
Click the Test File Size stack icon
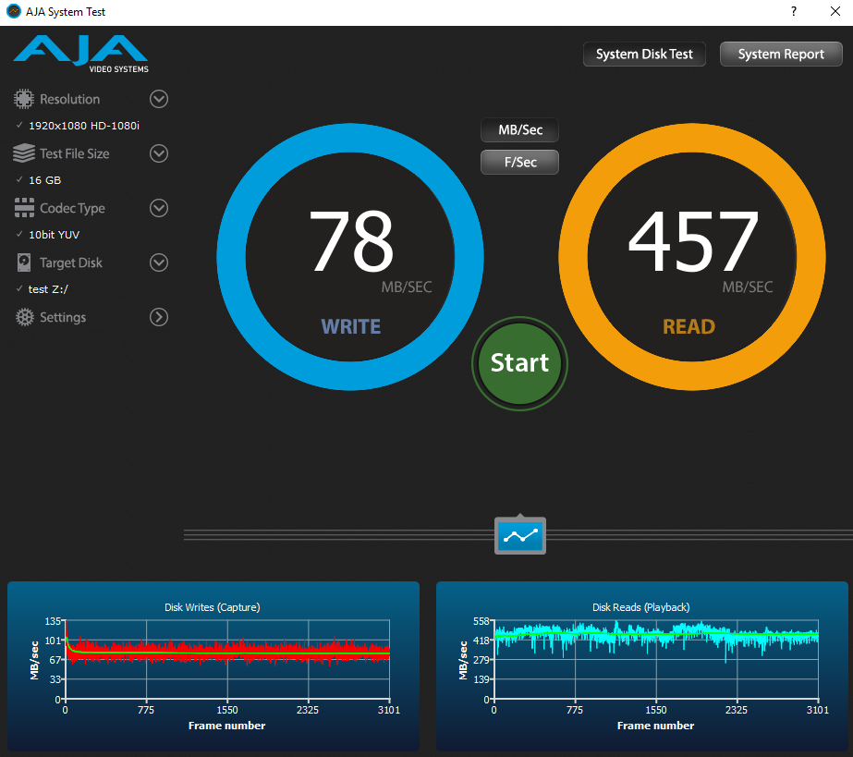pos(24,153)
